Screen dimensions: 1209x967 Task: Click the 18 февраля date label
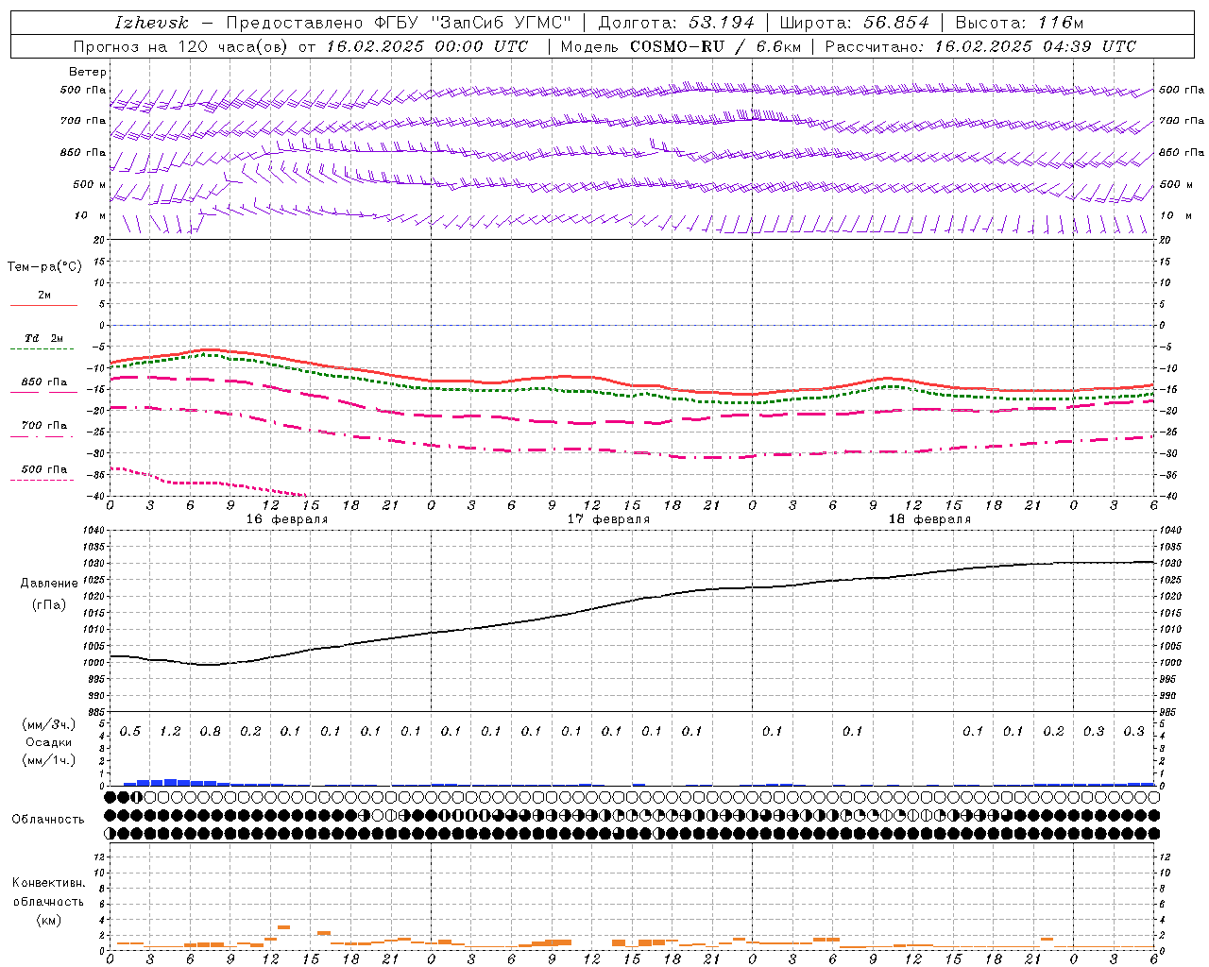pos(929,519)
